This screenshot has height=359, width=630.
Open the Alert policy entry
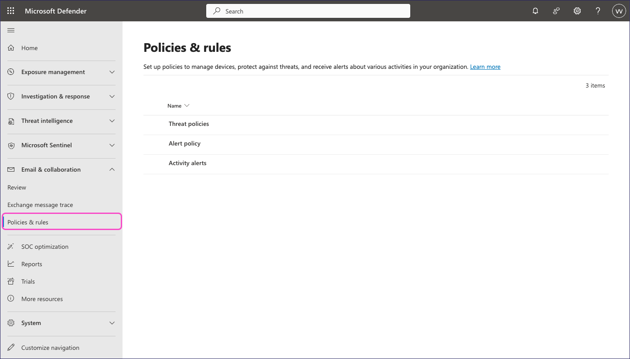[184, 143]
